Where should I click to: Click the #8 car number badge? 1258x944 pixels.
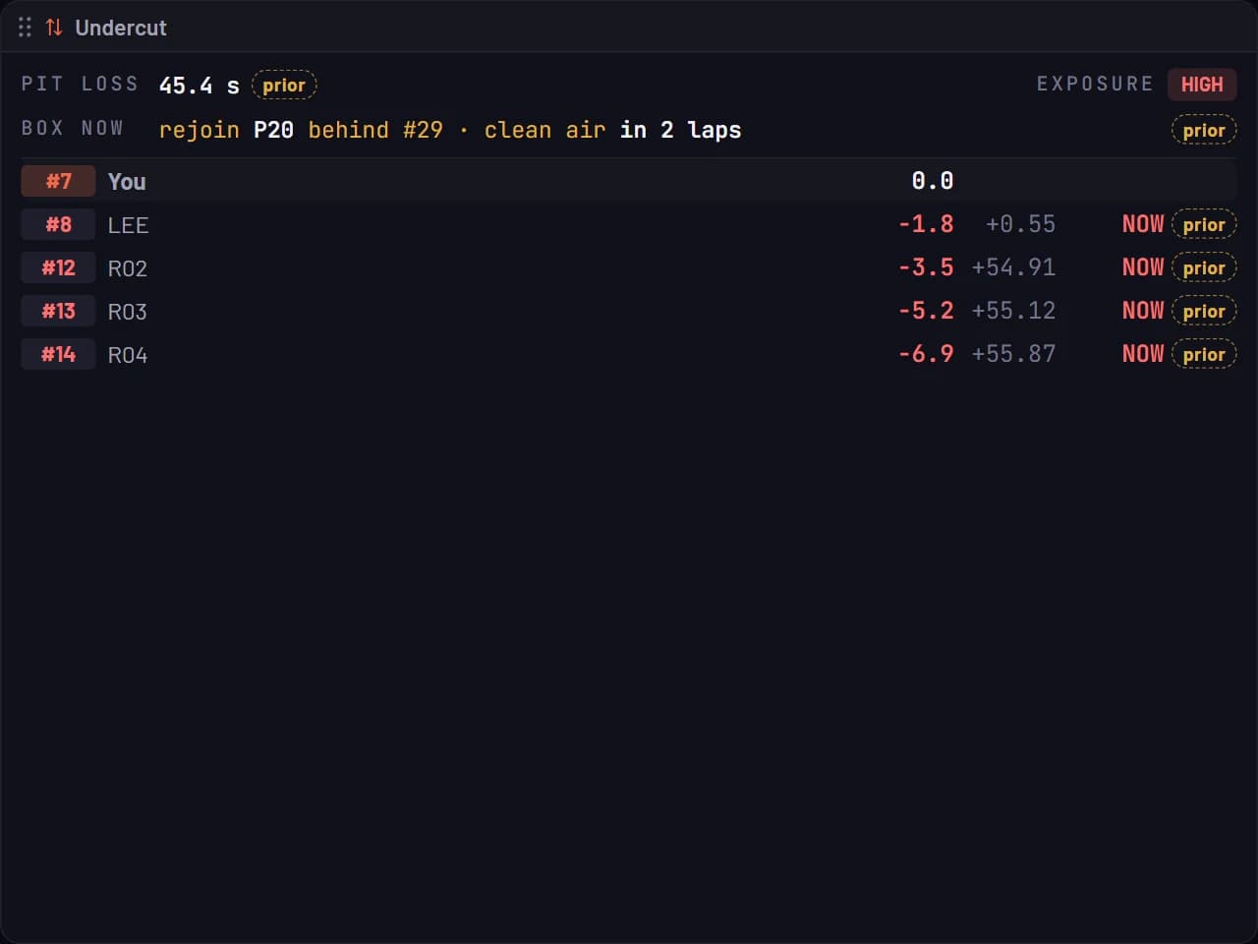58,224
